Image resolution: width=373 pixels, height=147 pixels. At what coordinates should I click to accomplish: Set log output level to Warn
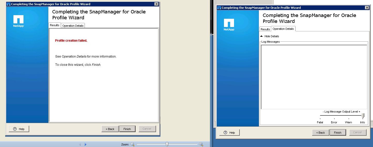(348, 122)
